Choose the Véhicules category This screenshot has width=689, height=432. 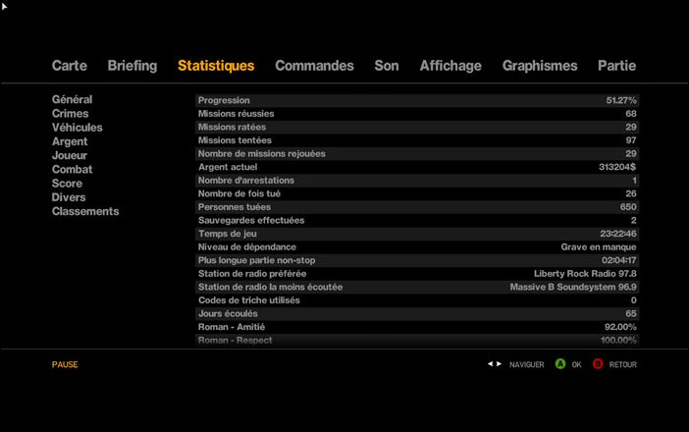click(x=78, y=128)
